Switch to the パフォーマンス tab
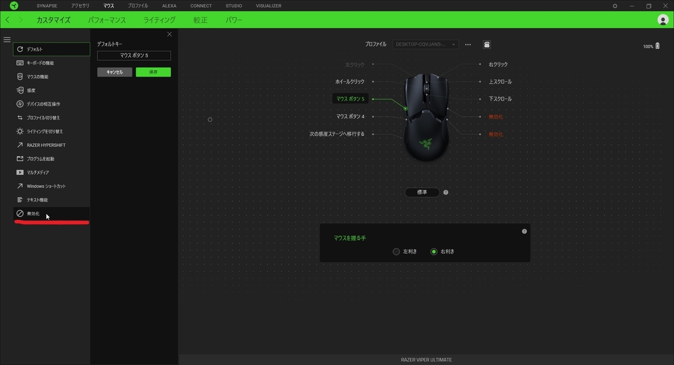This screenshot has height=365, width=674. pyautogui.click(x=107, y=20)
